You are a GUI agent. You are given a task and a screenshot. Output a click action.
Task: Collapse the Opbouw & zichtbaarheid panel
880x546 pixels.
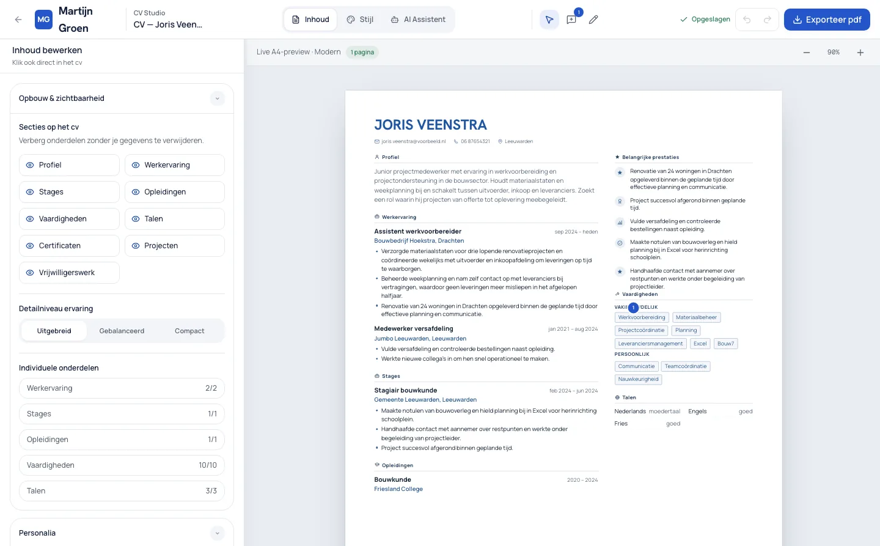click(x=218, y=98)
